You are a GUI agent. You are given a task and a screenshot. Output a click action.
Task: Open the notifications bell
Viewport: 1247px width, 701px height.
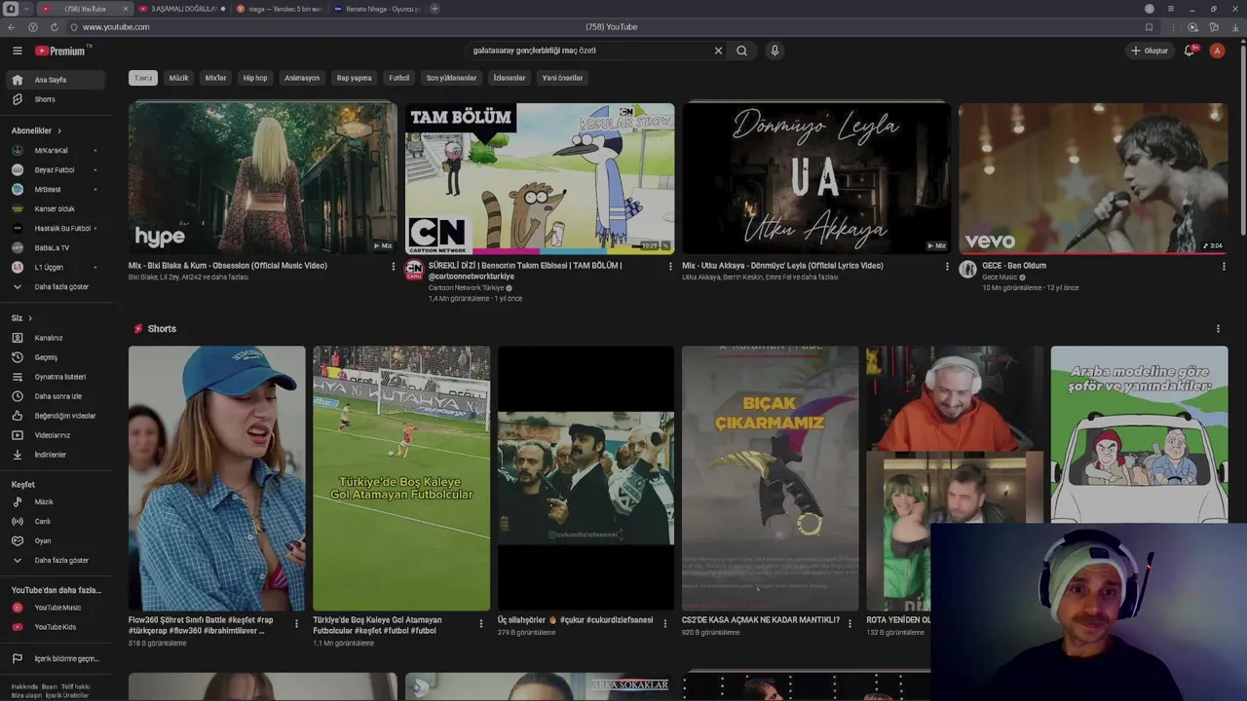1190,51
